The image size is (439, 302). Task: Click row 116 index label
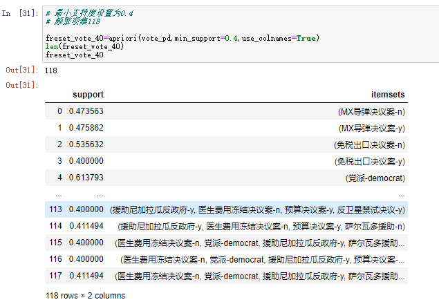(x=55, y=259)
